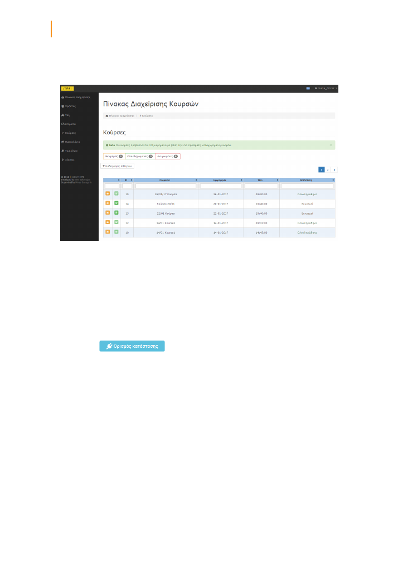Select the Ακυρωμένες filter tab
This screenshot has height=563, width=398.
167,157
